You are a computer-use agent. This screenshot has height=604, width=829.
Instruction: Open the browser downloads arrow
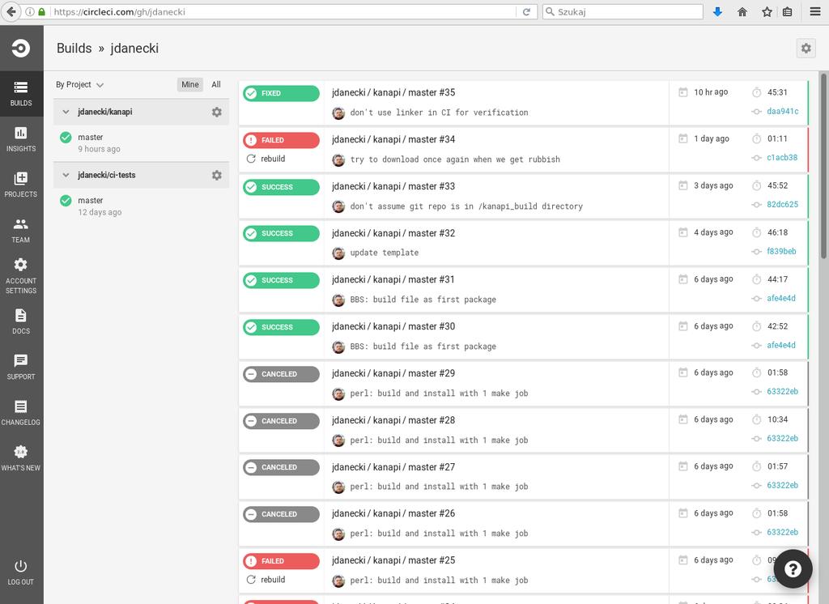[x=717, y=11]
